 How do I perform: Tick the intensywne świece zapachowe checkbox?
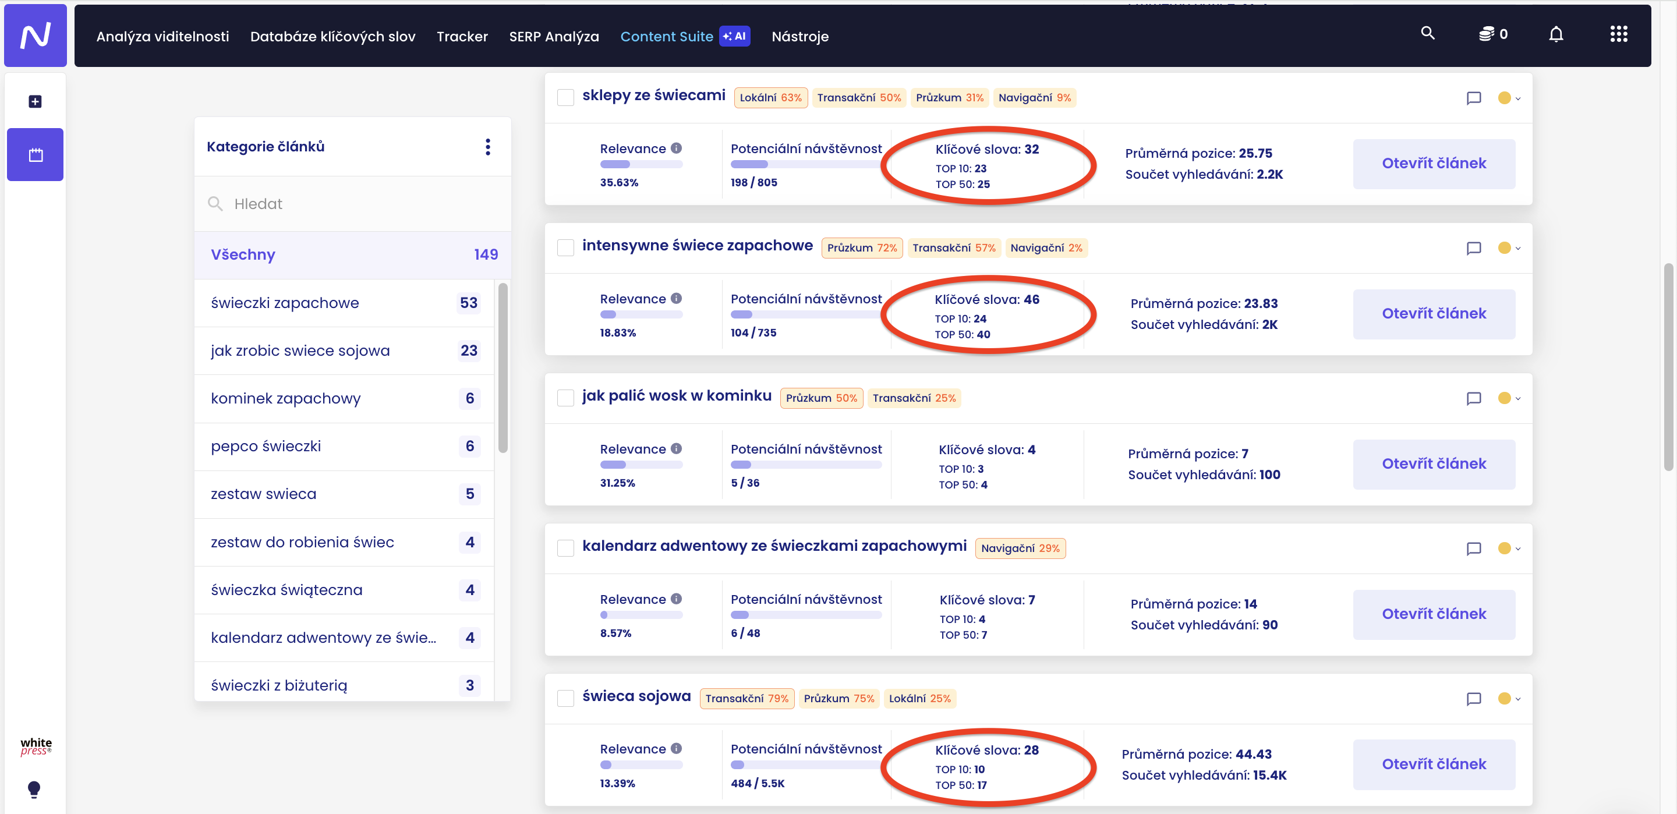coord(566,248)
